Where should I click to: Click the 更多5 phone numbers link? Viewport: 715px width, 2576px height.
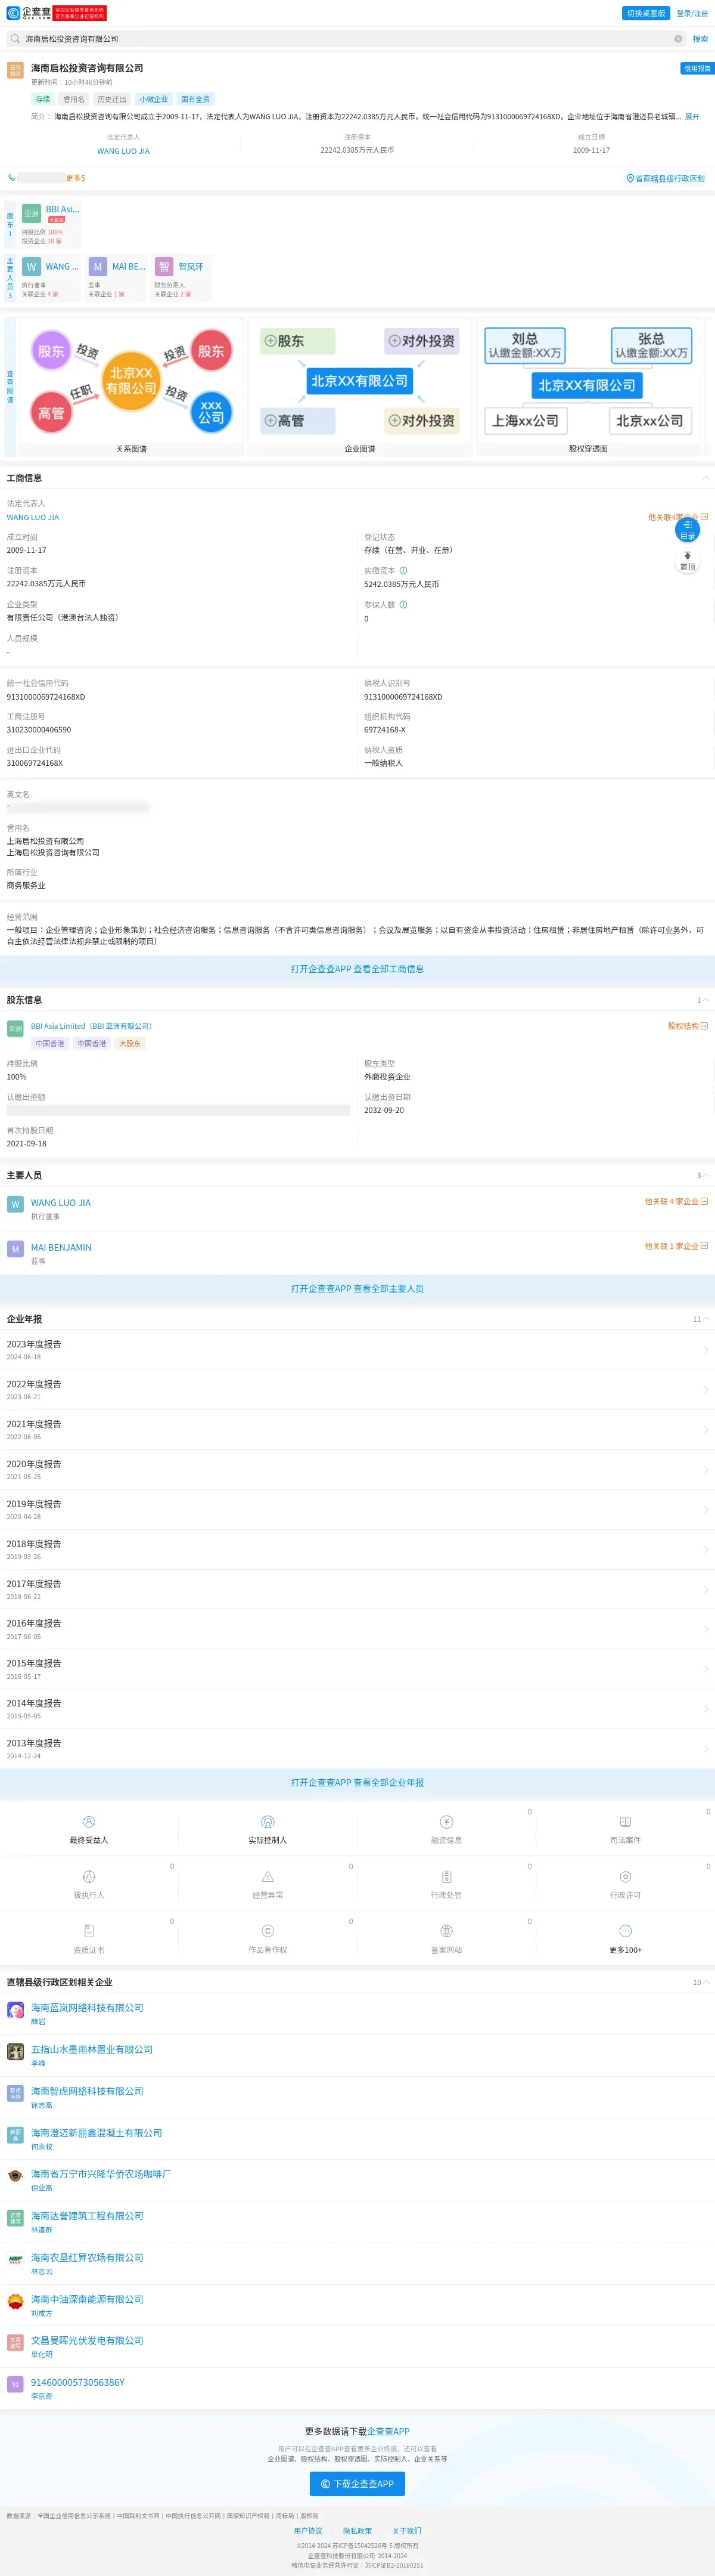[76, 178]
